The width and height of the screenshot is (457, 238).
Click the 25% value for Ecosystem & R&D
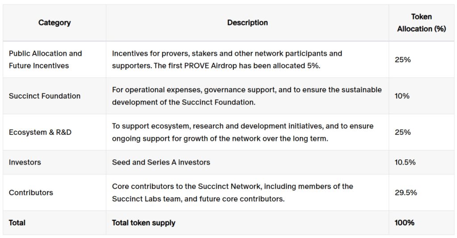403,132
